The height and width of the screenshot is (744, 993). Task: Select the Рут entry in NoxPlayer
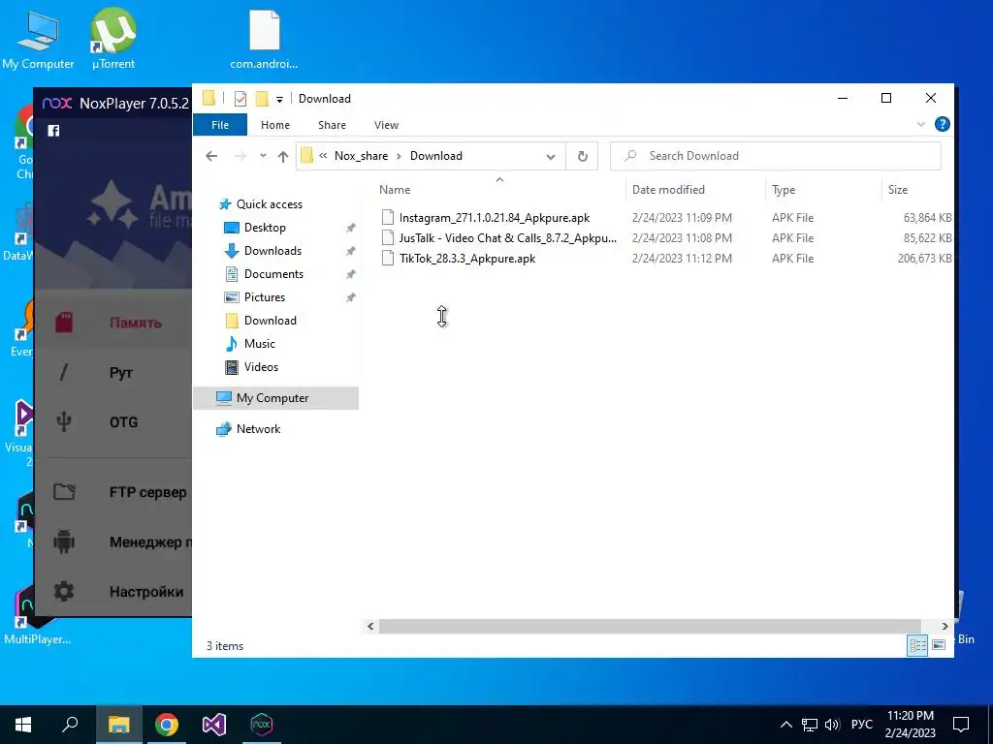tap(120, 373)
